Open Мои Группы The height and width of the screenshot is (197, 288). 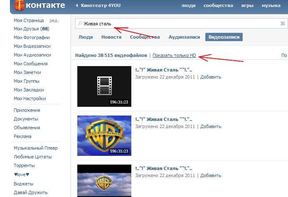tap(27, 81)
